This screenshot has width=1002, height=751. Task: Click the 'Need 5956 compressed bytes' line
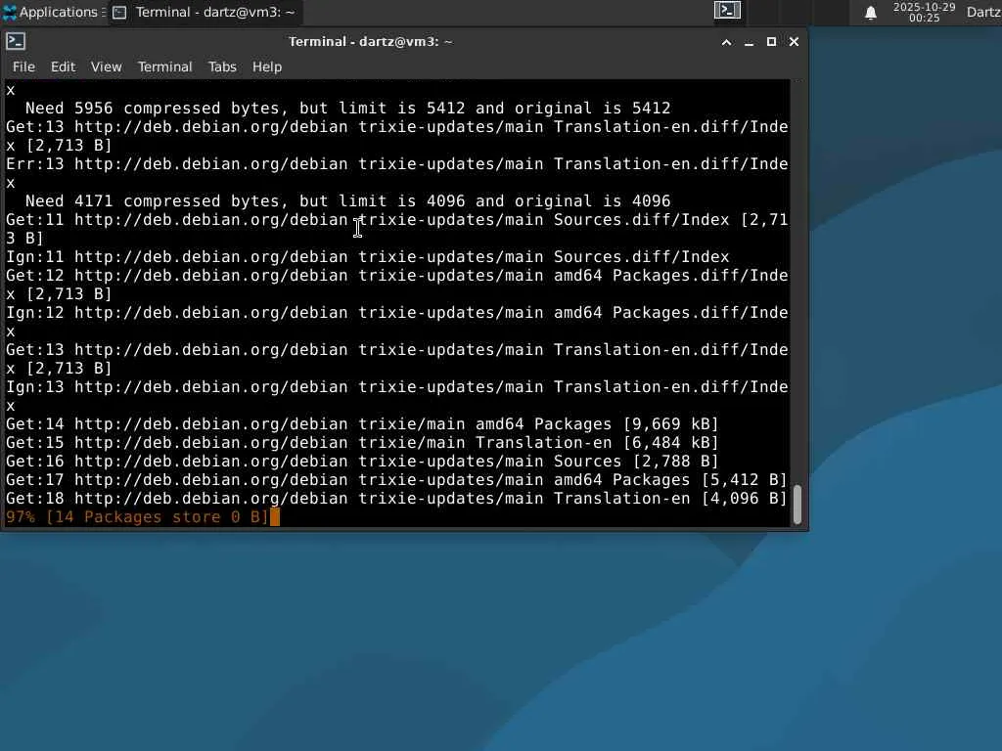(347, 109)
